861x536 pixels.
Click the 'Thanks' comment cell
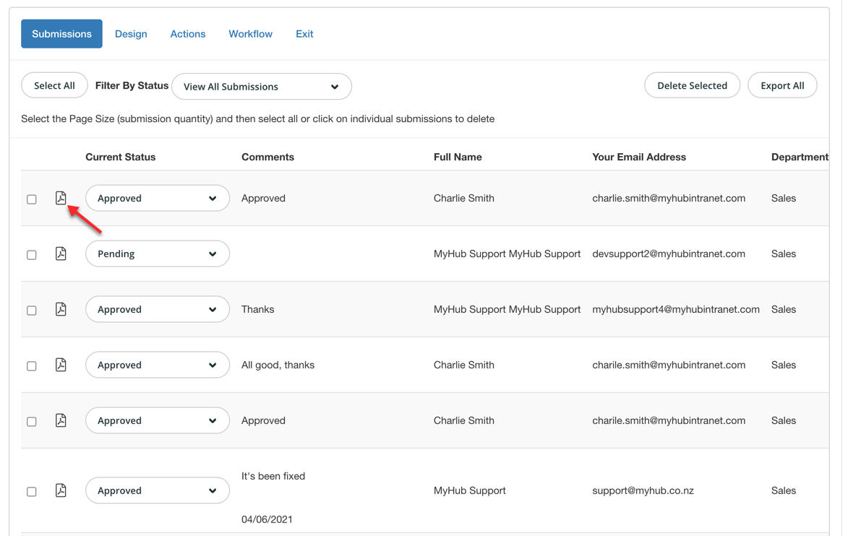(257, 309)
